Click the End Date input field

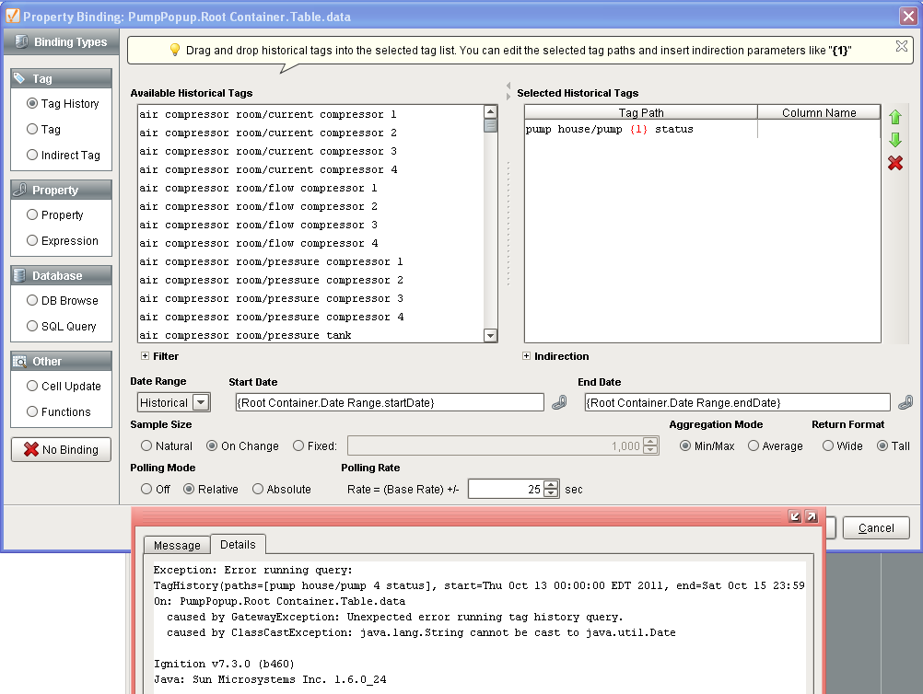click(737, 402)
